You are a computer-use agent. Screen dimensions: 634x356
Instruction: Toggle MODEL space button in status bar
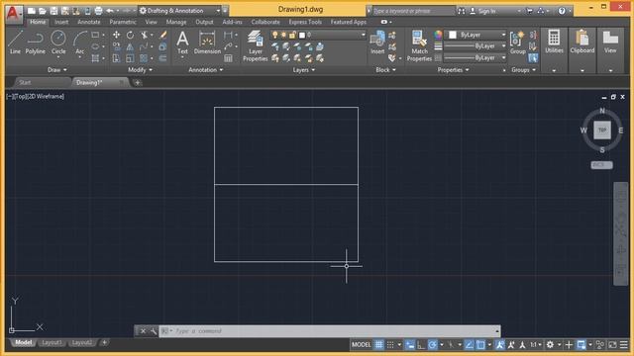361,345
